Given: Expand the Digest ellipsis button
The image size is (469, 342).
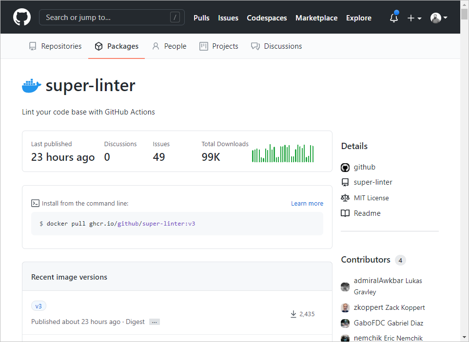Looking at the screenshot, I should point(155,322).
